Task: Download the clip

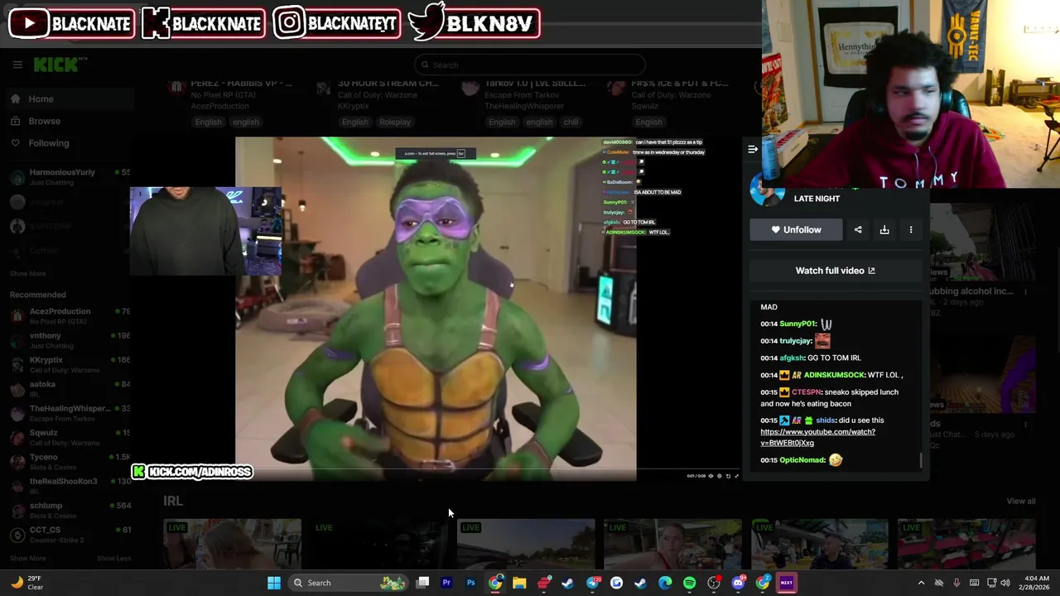Action: point(884,230)
